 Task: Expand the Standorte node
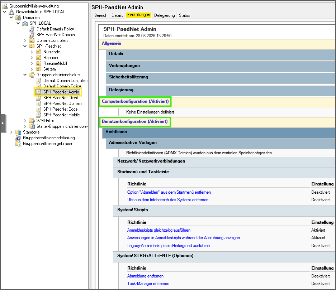(11, 132)
